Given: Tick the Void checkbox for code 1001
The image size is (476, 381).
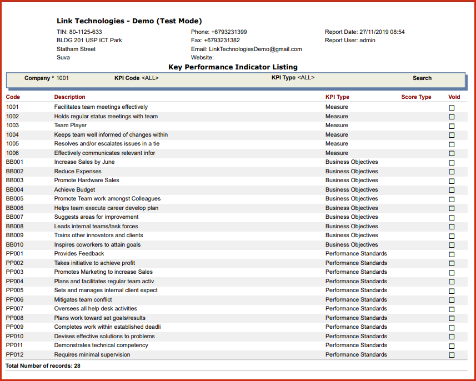Looking at the screenshot, I should click(x=452, y=108).
